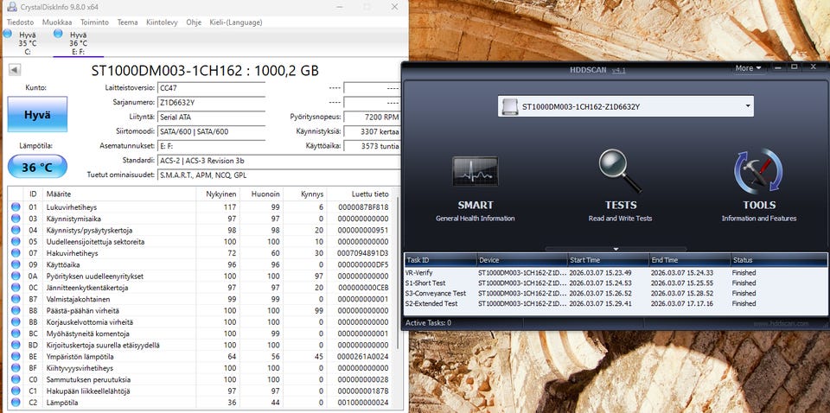Collapse the task panel with arrow handle

pyautogui.click(x=615, y=248)
